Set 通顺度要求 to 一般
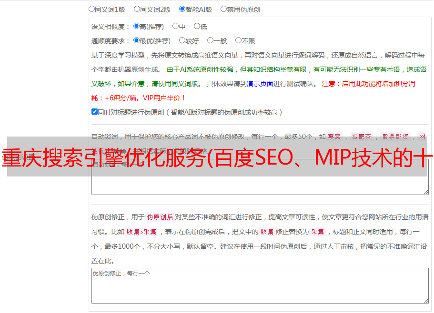Image resolution: width=434 pixels, height=313 pixels. [211, 40]
